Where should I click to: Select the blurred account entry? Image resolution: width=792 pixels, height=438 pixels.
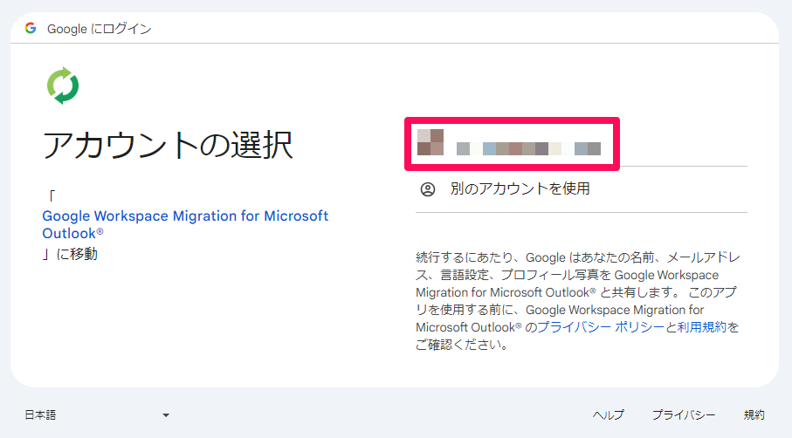513,144
